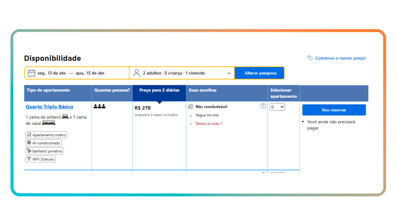Click Pague on-line text
397x208 pixels.
pos(207,115)
